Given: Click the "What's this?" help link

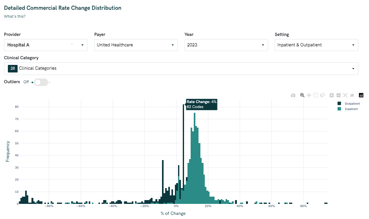Looking at the screenshot, I should pos(15,16).
